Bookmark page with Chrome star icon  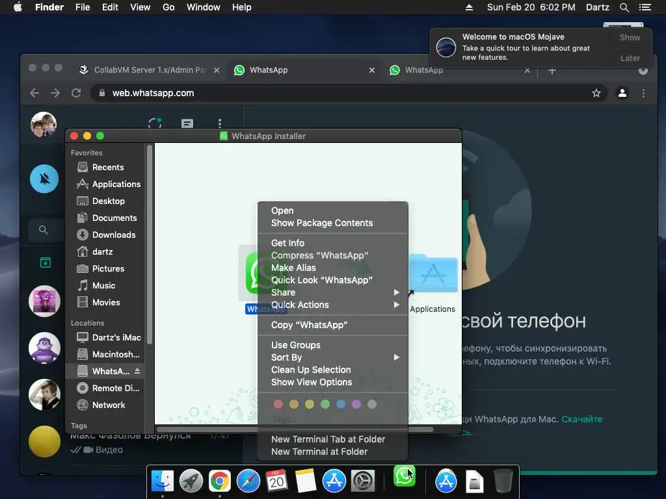596,93
